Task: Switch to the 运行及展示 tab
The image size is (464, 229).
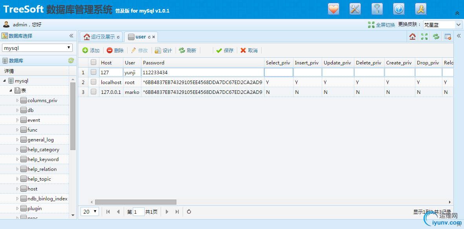Action: (101, 37)
